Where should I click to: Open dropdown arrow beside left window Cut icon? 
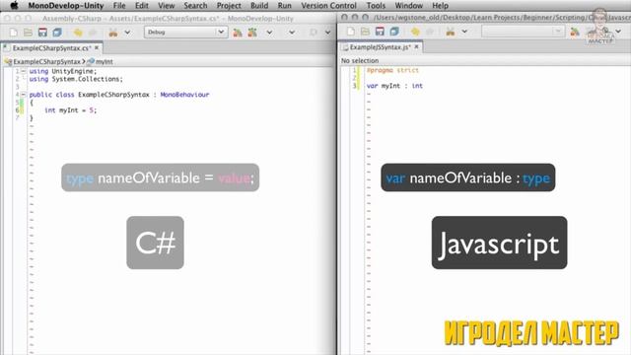coord(127,33)
